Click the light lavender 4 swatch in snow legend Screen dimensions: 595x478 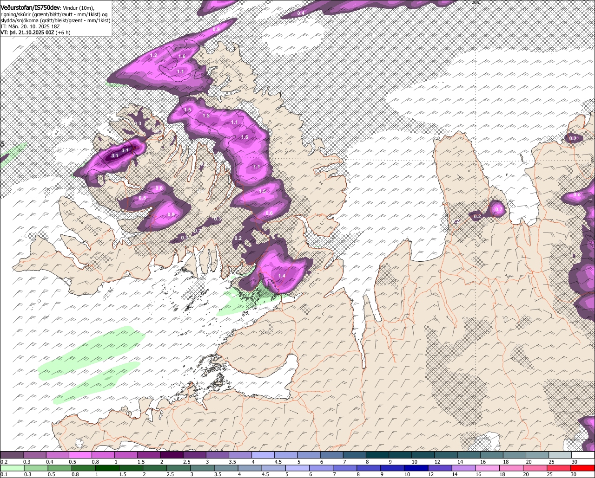coord(263,455)
